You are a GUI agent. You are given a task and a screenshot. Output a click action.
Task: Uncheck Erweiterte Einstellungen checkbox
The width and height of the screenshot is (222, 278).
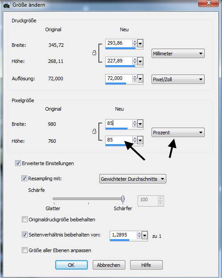point(18,163)
